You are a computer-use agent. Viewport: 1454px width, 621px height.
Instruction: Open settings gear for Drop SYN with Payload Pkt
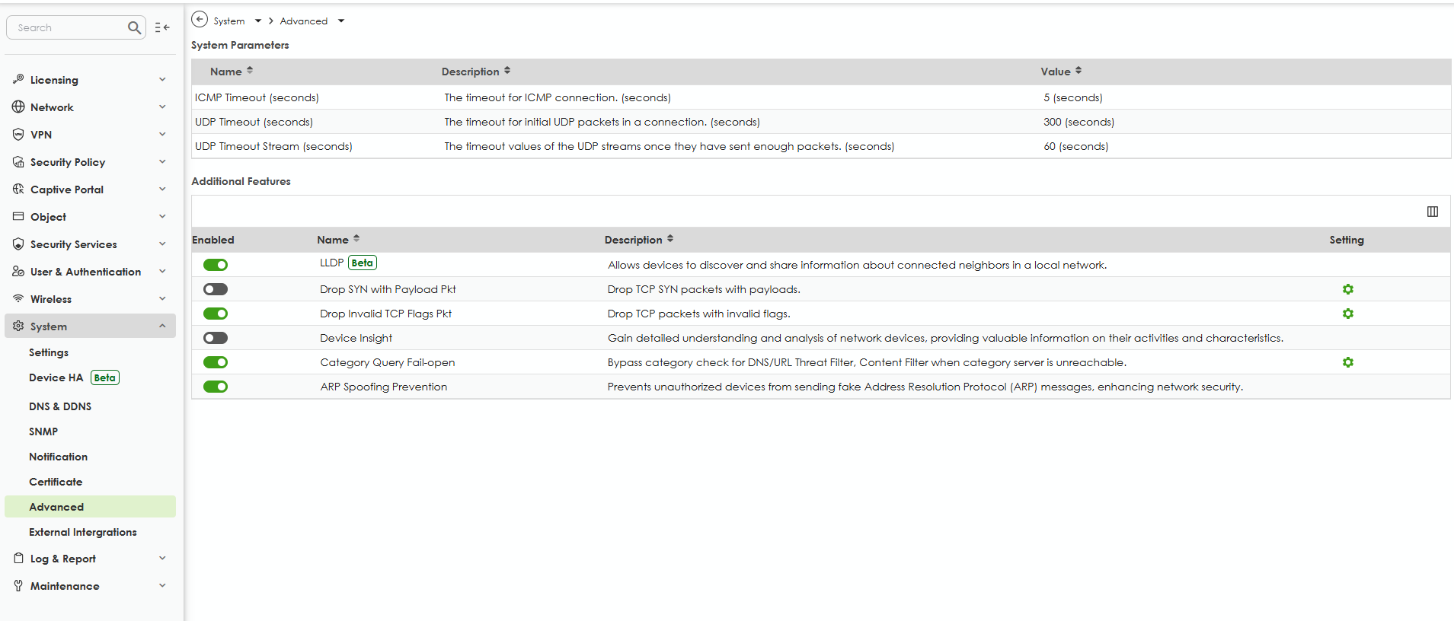pos(1347,289)
